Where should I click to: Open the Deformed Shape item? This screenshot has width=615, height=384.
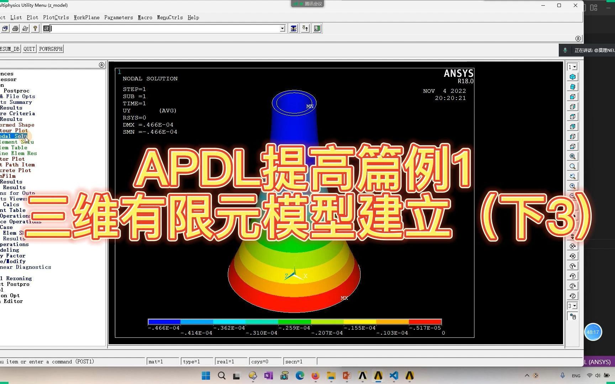(17, 125)
